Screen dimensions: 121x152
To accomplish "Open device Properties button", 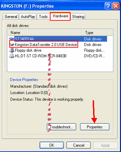I will point(95,127).
